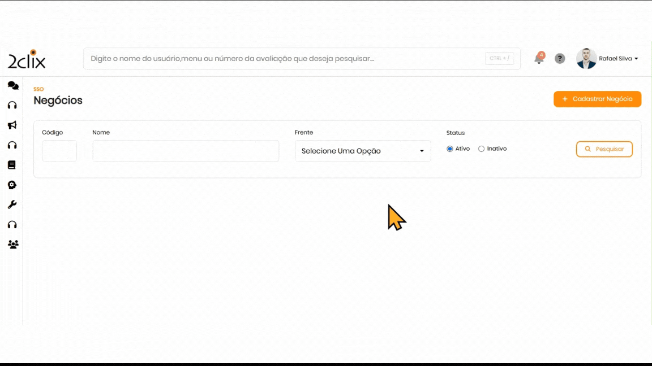Open the notifications bell

pos(539,59)
